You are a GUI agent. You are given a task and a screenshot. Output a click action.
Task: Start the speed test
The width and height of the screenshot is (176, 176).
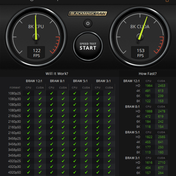point(88,46)
